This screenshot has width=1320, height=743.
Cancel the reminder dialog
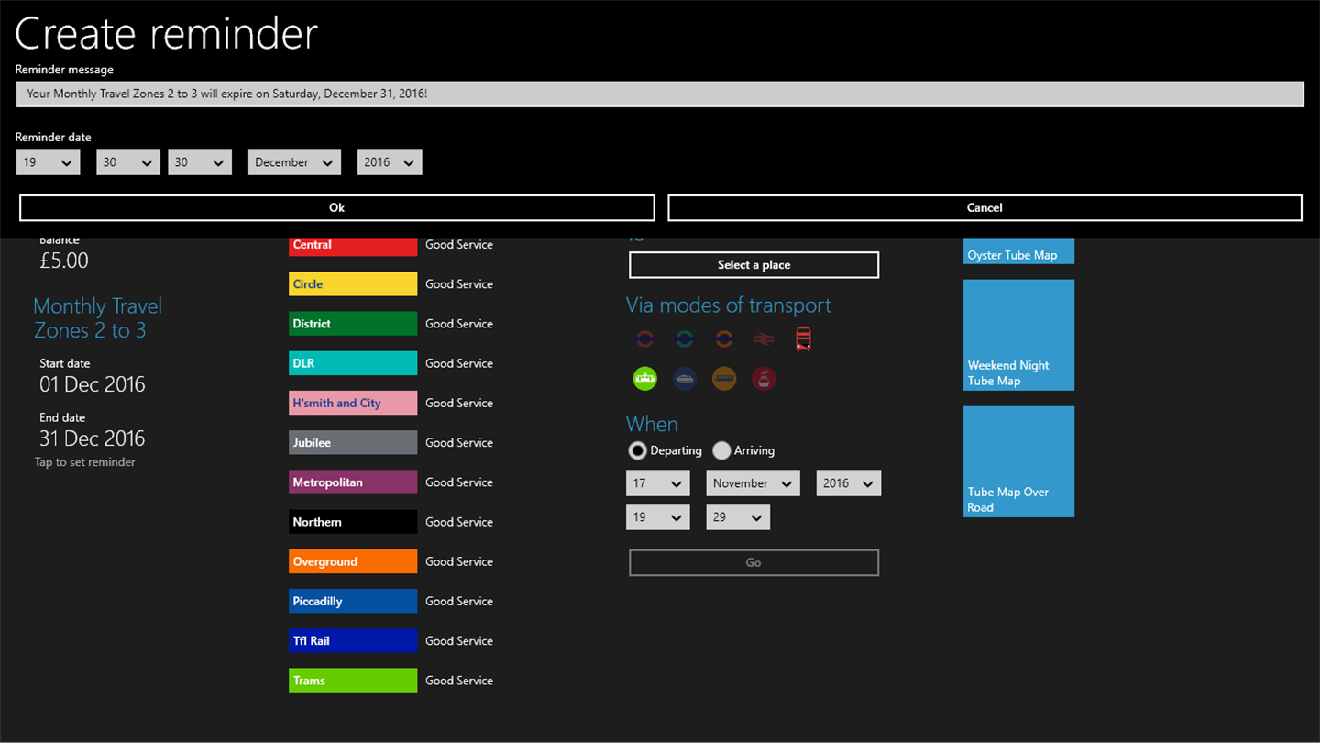click(x=984, y=208)
